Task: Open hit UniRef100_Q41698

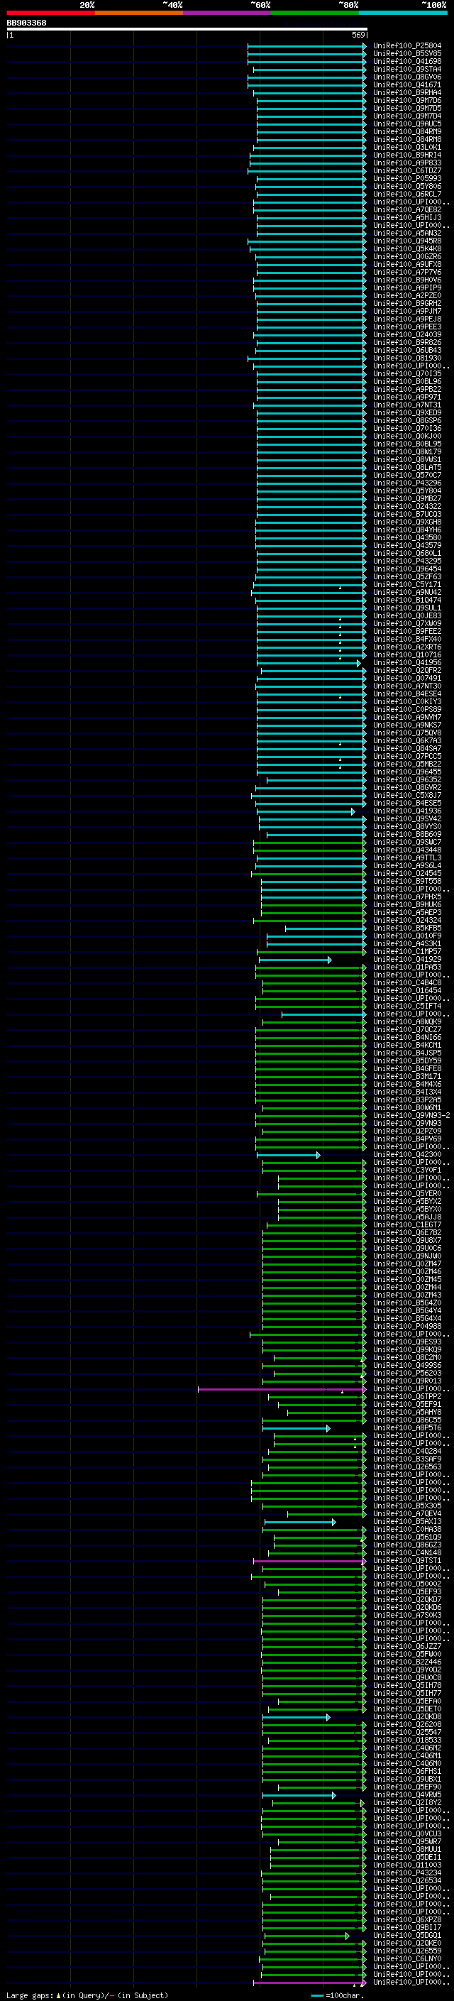Action: 407,61
